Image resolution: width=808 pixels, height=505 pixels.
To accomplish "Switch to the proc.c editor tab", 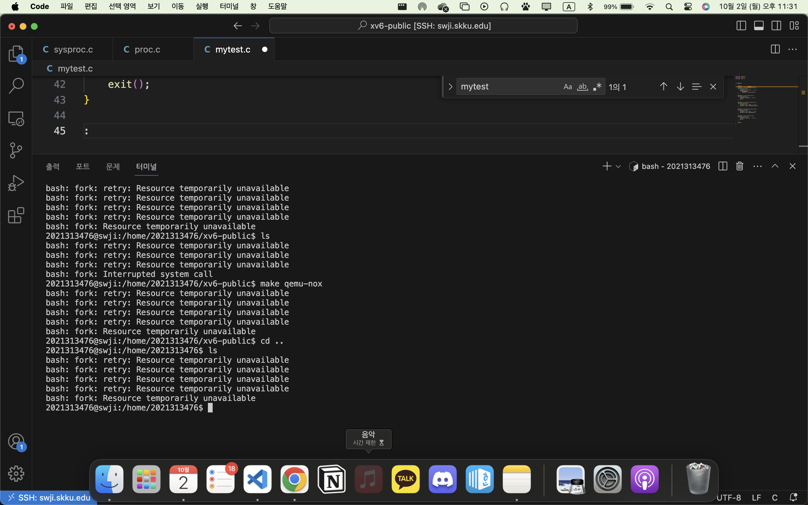I will click(147, 49).
